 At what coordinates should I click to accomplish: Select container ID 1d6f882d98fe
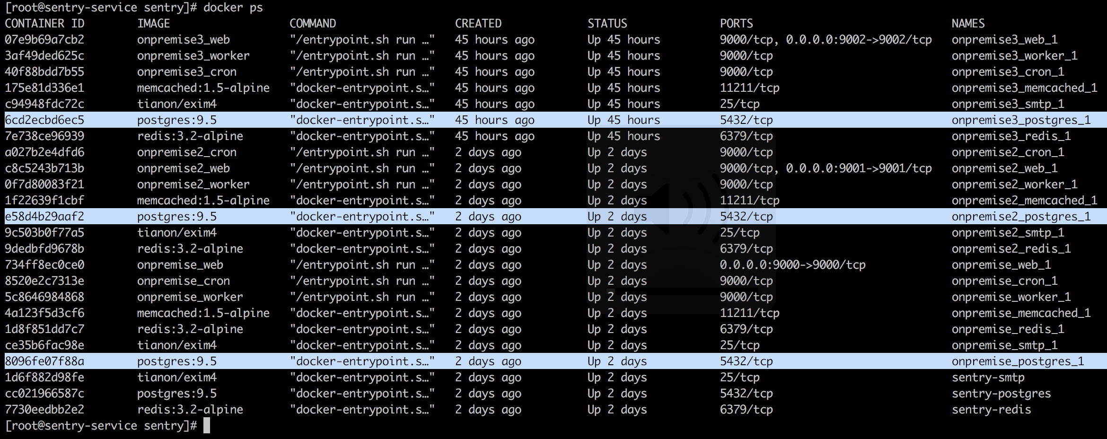pos(44,378)
